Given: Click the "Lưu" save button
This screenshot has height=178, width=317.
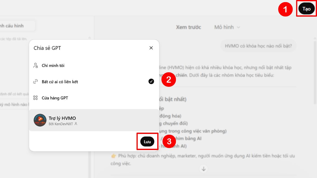Looking at the screenshot, I should (x=147, y=141).
